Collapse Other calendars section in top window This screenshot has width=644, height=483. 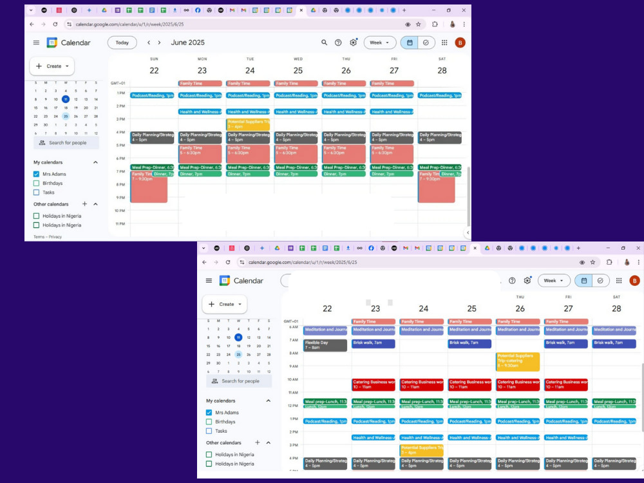click(96, 204)
